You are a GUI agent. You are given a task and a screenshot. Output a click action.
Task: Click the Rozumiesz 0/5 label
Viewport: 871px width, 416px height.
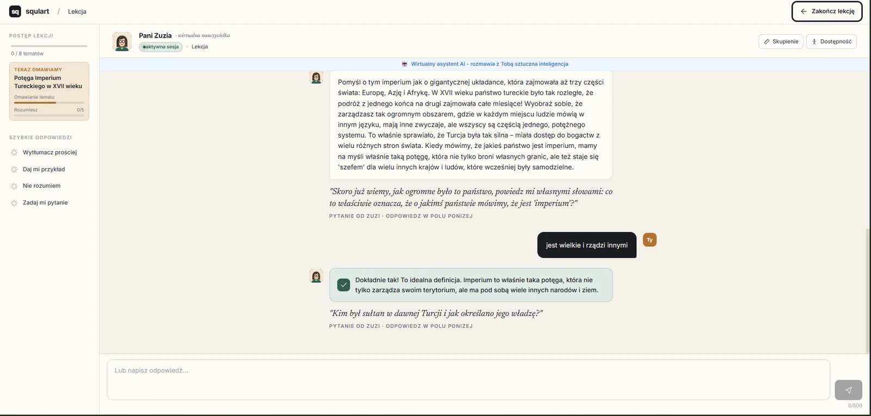49,110
